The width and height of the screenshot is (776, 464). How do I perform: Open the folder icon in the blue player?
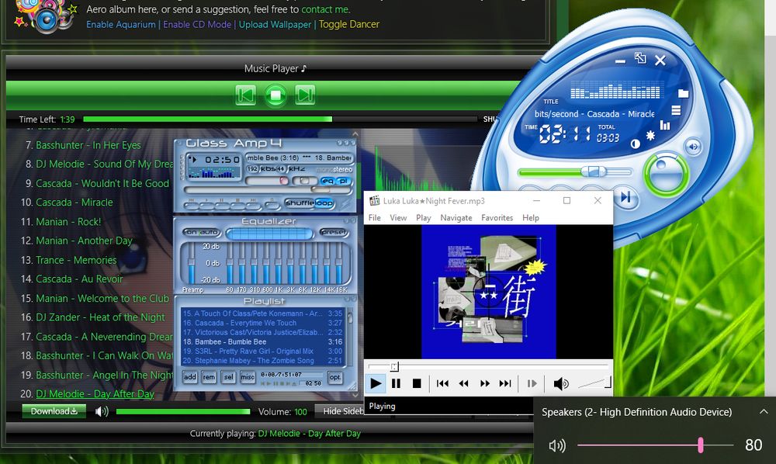tap(683, 93)
